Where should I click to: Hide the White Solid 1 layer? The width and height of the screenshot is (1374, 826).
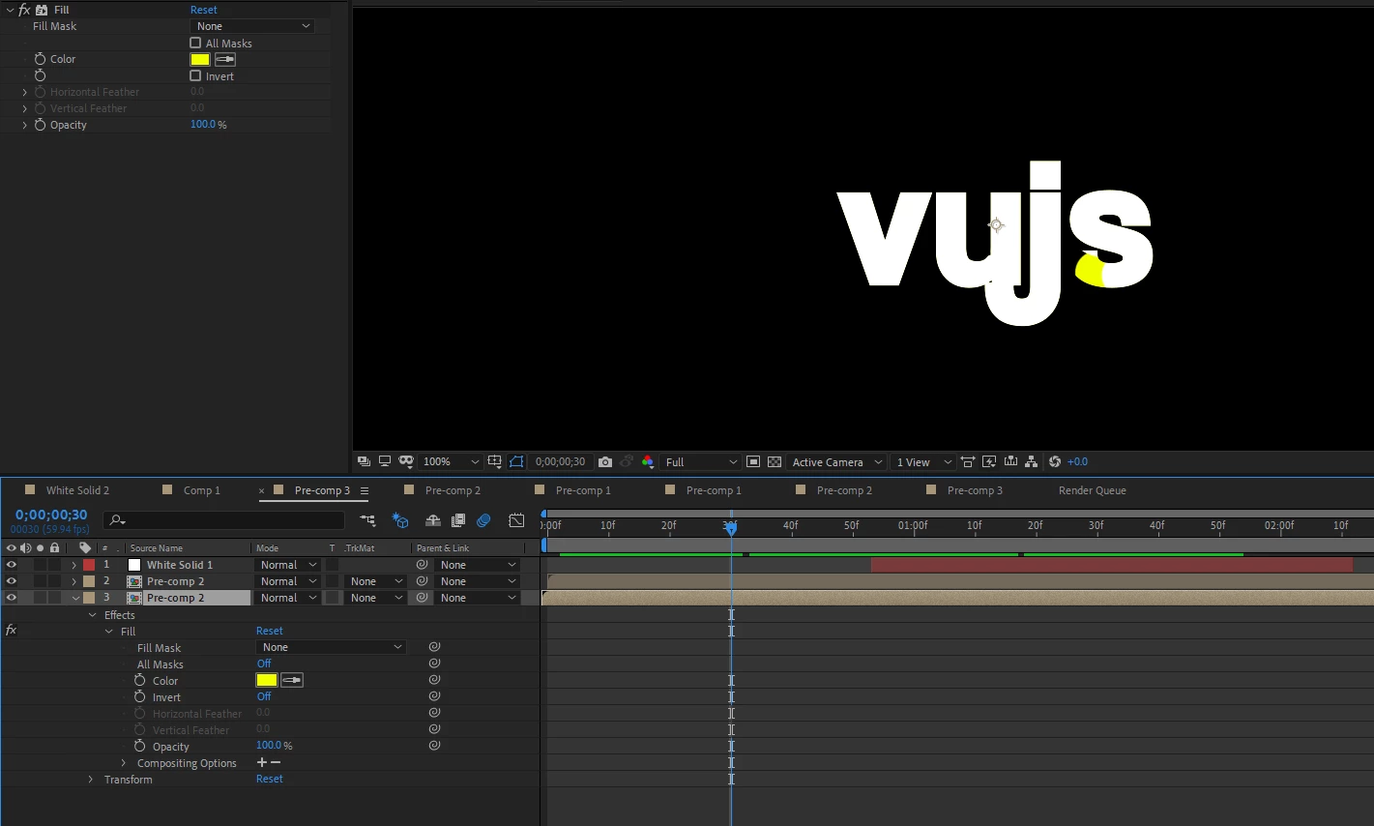coord(12,565)
